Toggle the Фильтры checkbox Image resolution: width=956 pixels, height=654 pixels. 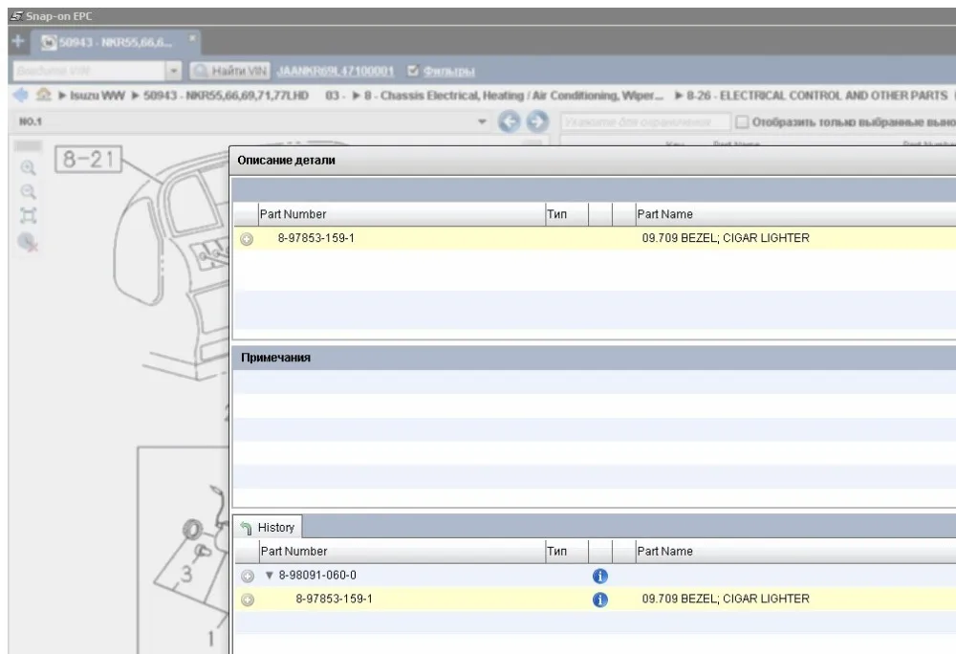point(413,71)
